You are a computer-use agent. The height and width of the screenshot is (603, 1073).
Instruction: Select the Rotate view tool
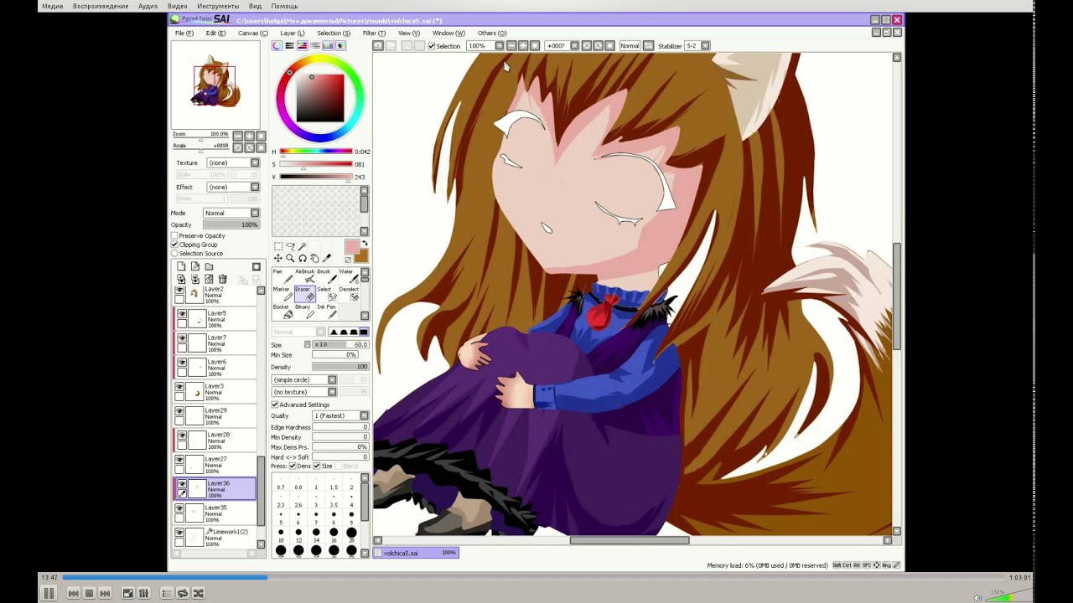[303, 258]
